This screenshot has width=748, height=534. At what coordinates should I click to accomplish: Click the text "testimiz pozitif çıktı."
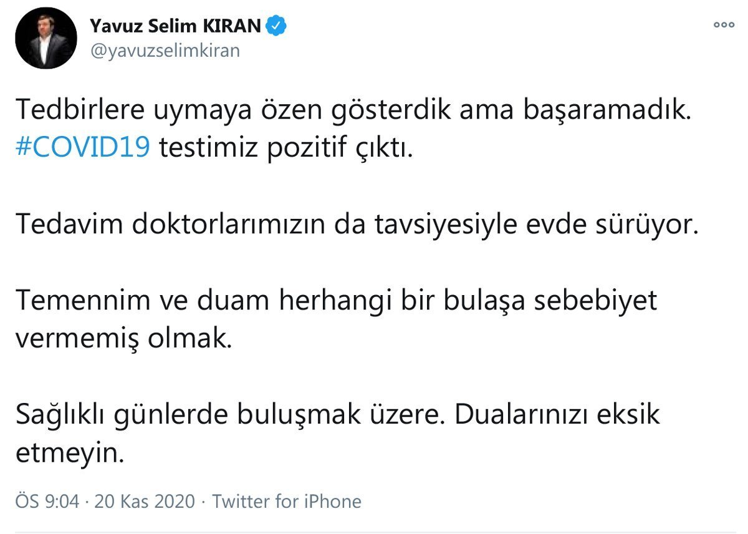pos(284,150)
